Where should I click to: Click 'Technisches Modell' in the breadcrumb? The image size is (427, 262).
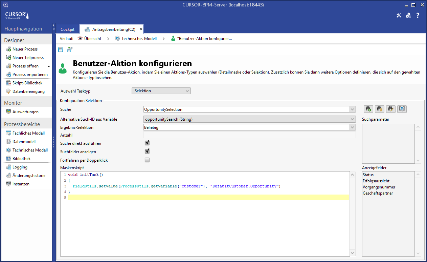pos(139,39)
